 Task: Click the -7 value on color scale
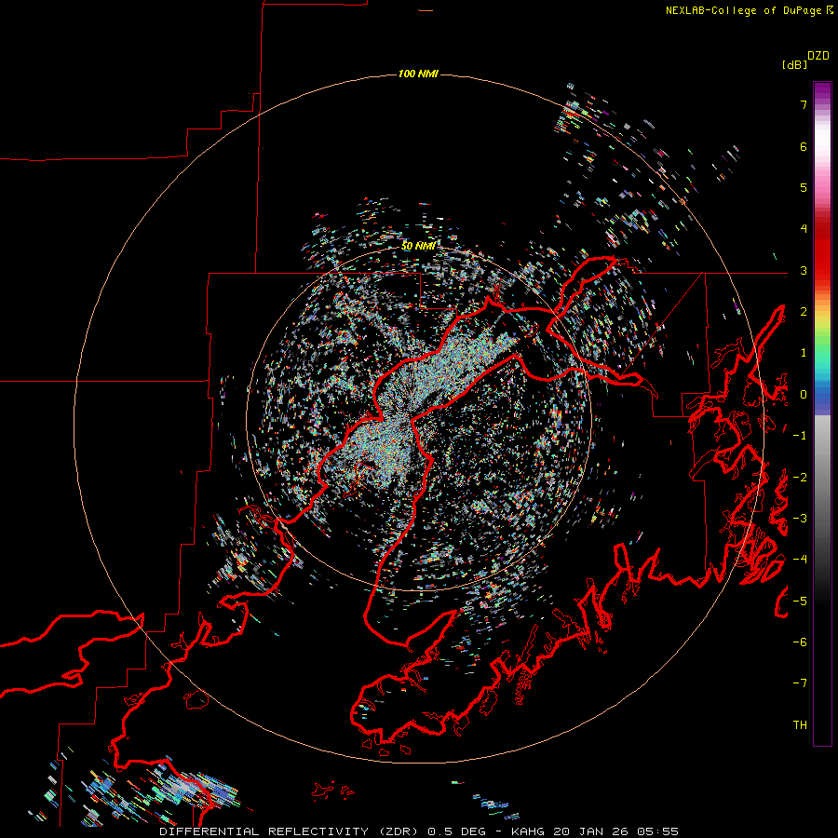point(800,683)
